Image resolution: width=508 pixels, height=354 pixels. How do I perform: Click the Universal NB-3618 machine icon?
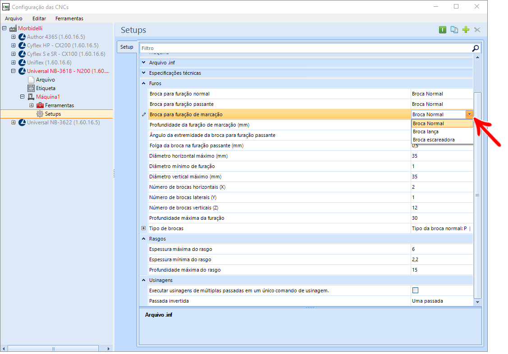(22, 71)
